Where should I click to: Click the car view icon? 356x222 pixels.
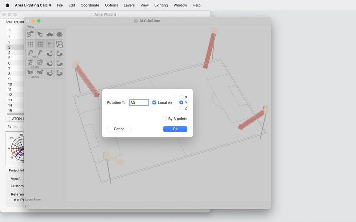coord(50,34)
